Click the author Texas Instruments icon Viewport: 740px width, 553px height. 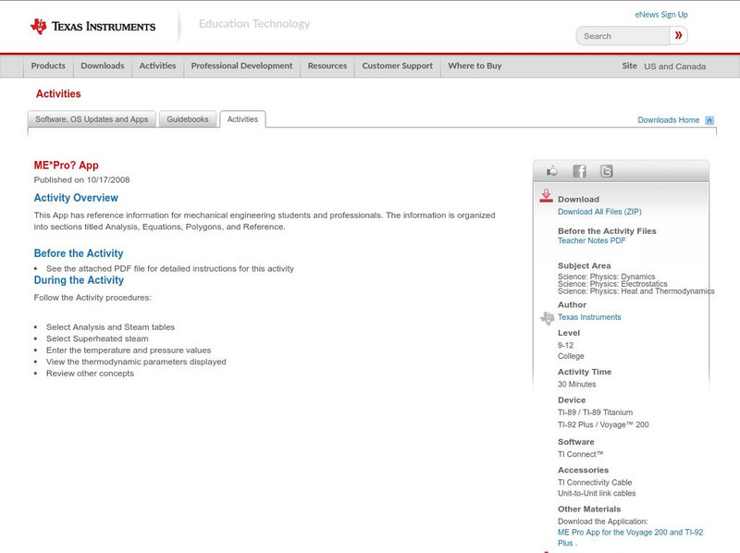point(547,317)
